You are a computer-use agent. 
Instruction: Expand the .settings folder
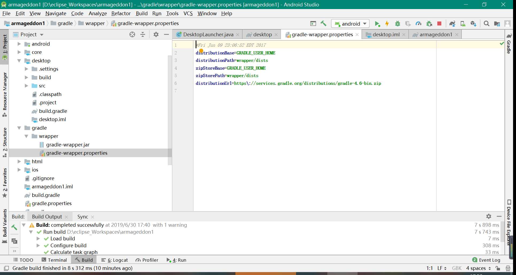[26, 69]
